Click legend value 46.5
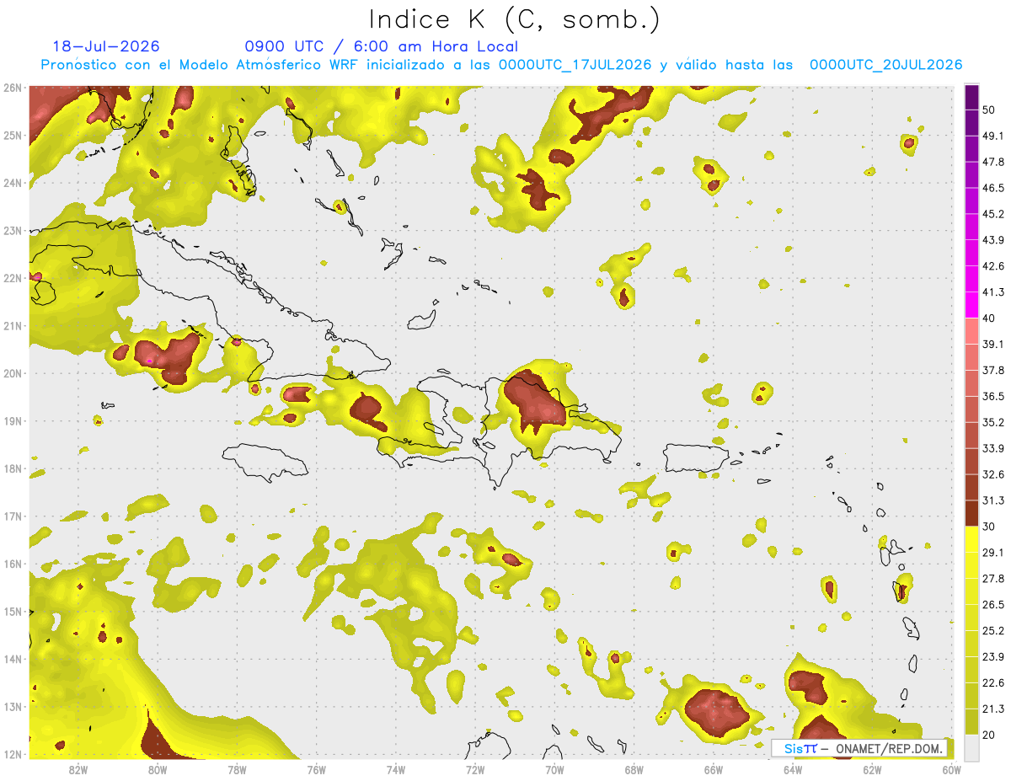 pyautogui.click(x=992, y=188)
